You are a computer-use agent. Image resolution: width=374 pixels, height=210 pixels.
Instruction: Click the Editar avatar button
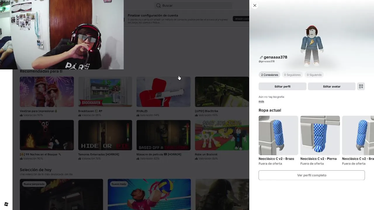[x=332, y=86]
